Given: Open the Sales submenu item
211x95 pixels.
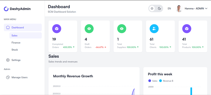Looking at the screenshot, I should pos(25,35).
